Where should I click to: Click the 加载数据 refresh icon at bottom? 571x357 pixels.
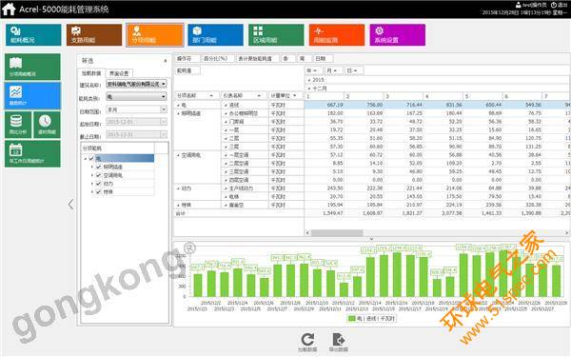307,342
